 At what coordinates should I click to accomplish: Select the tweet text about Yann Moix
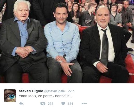tap(45, 96)
